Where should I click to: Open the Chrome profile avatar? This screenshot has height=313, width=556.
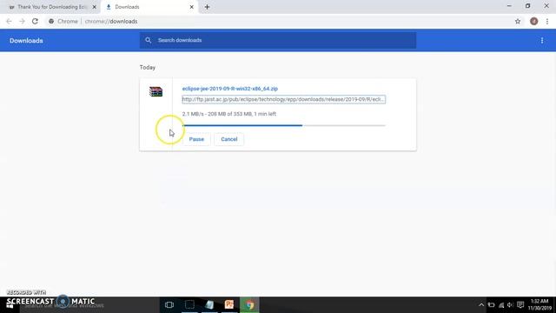click(533, 21)
